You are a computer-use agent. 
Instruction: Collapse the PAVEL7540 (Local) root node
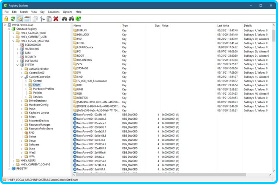click(x=5, y=25)
